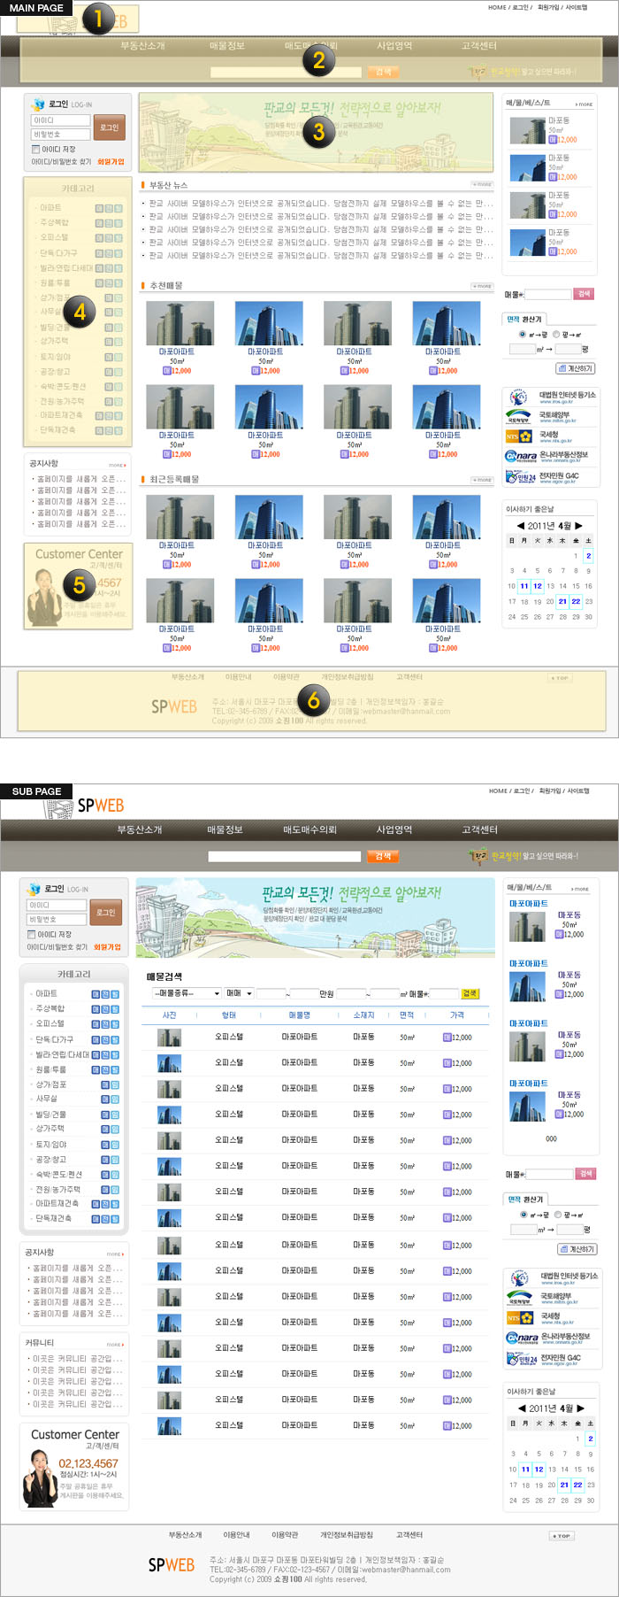Viewport: 619px width, 1597px height.
Task: Check the 아이디 저장 checkbox in the sub page login box
Action: [32, 934]
